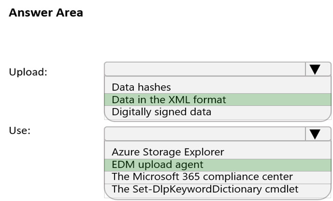Click blank space above Azure Storage Explorer
Viewport: 333px width, 201px height.
click(218, 144)
